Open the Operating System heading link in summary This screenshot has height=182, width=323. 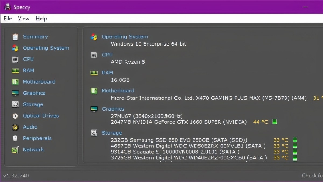(x=125, y=37)
